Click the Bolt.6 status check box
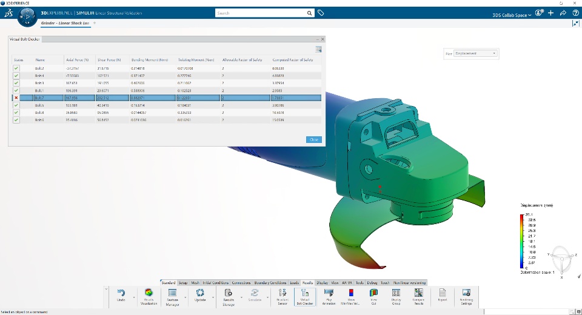 pos(16,120)
